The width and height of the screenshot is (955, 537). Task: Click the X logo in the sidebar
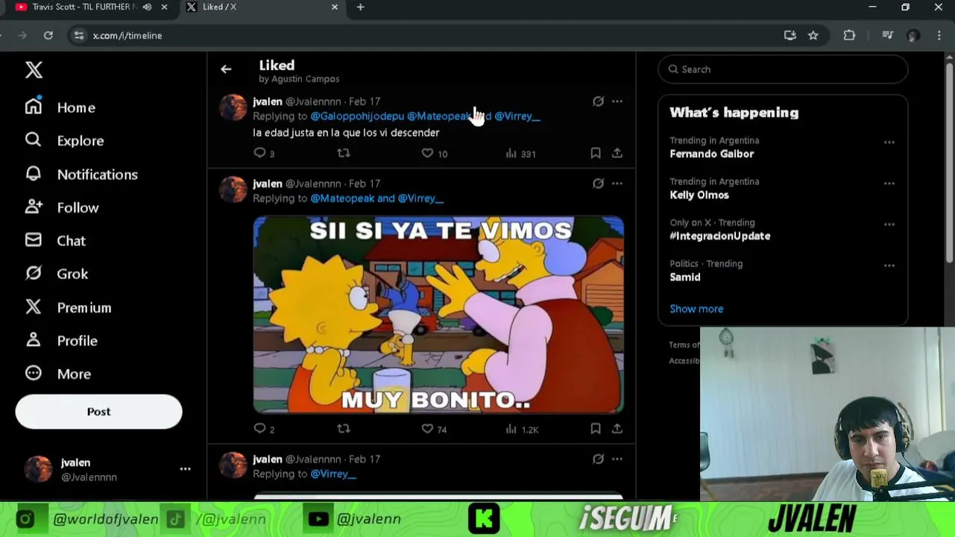[34, 70]
